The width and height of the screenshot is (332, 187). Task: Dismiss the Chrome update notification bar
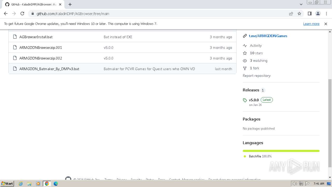click(326, 24)
